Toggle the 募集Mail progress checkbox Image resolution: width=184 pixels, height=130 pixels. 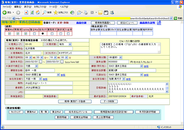[10, 34]
